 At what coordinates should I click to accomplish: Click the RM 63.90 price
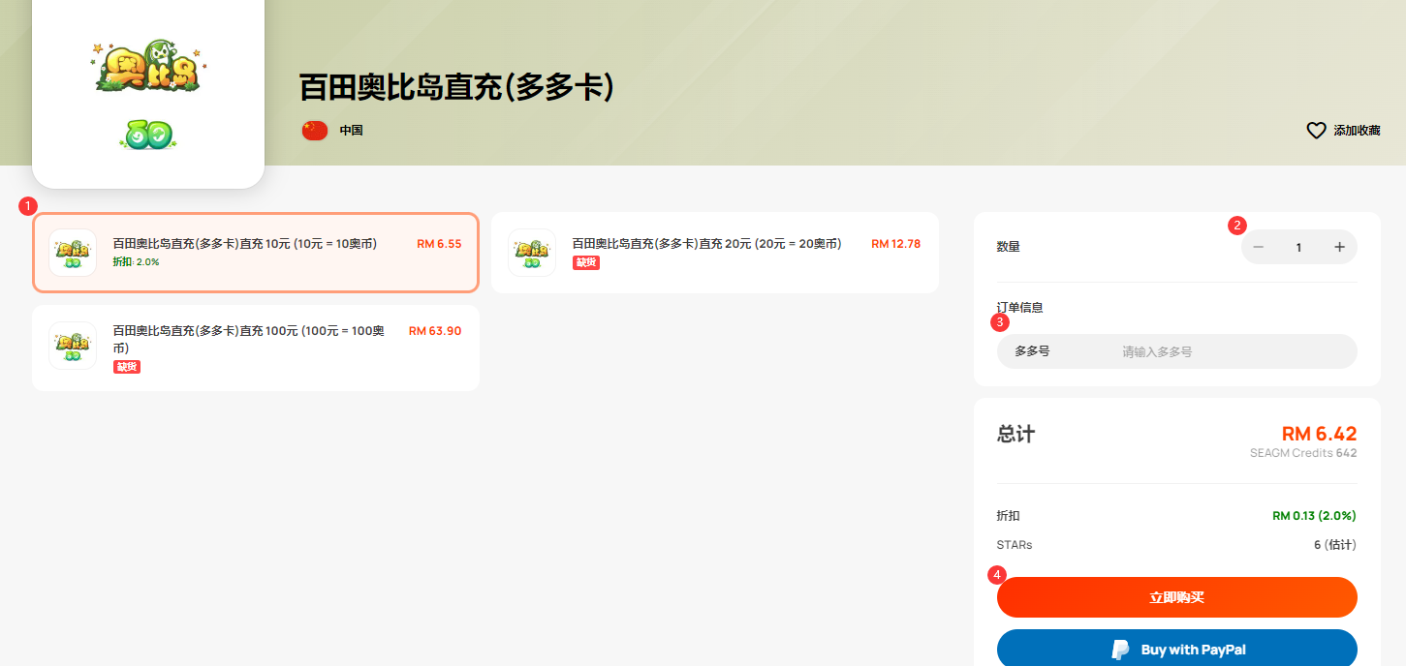(435, 331)
